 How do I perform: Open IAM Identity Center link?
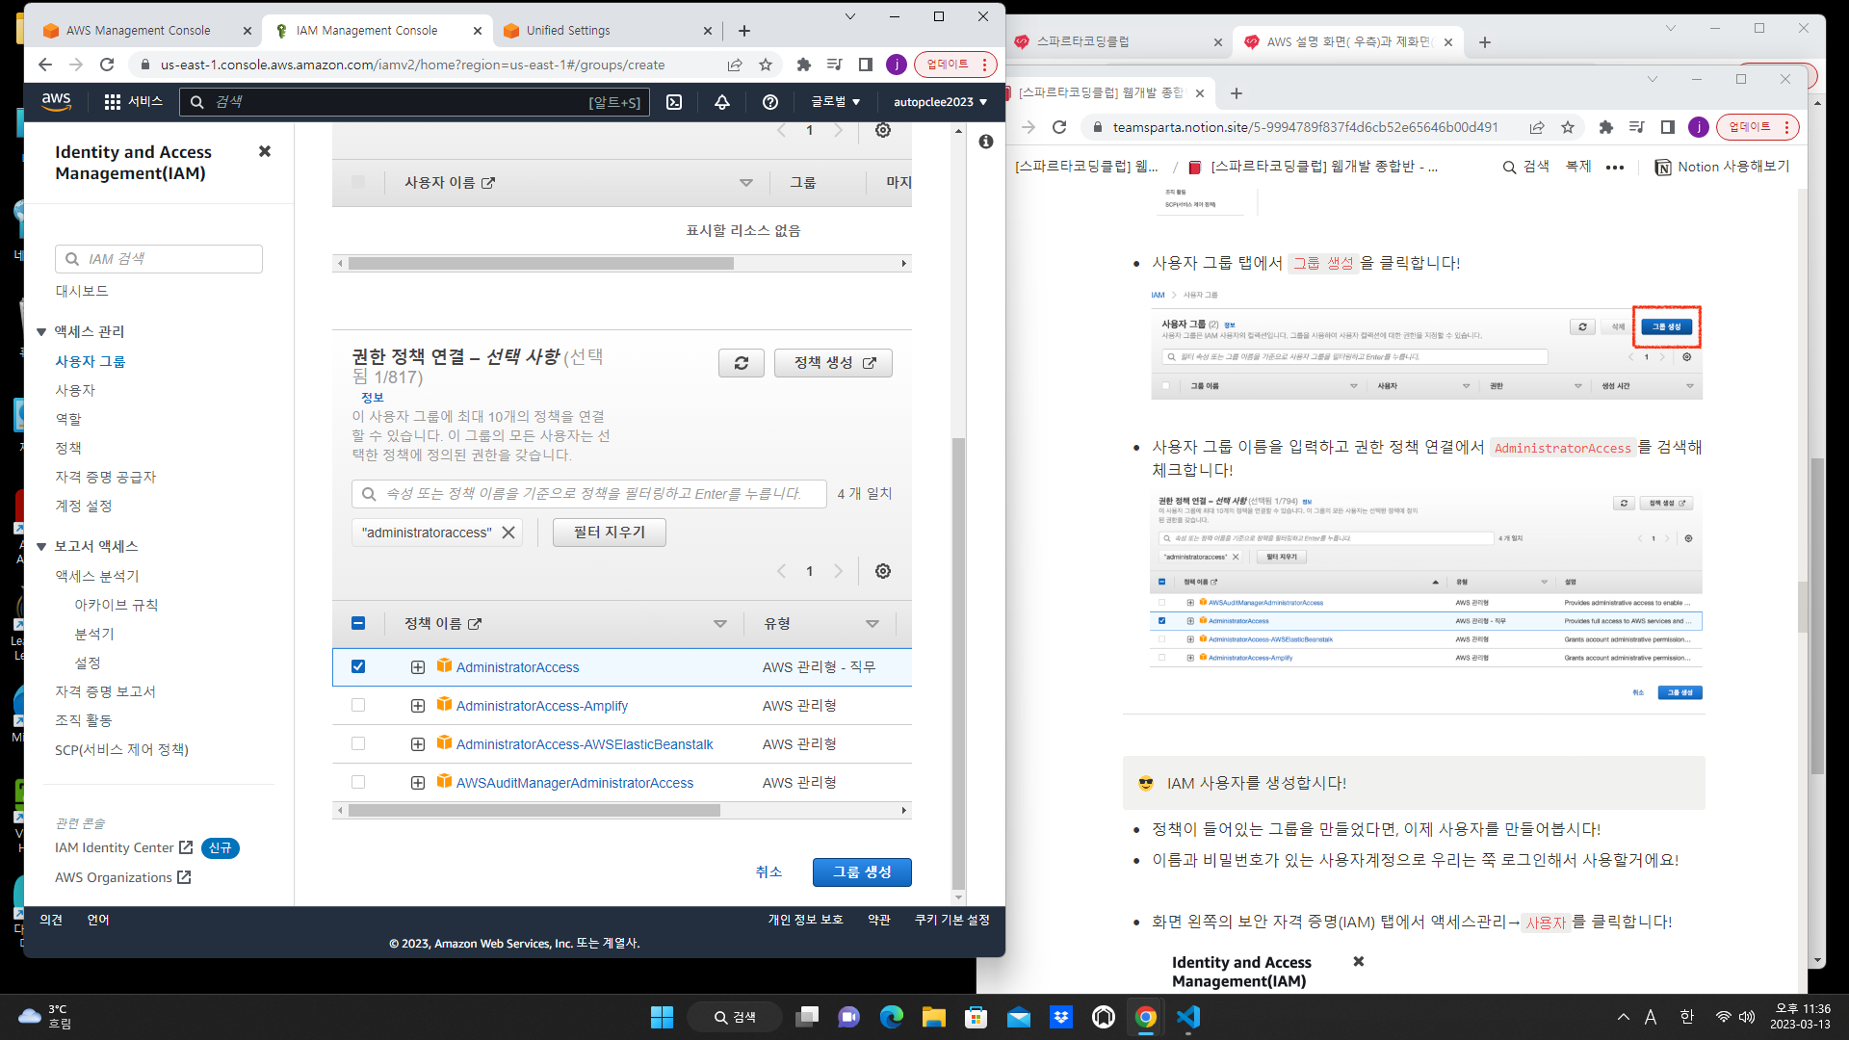(x=123, y=847)
